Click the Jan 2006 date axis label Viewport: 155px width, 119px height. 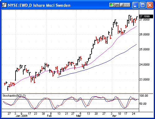21,116
